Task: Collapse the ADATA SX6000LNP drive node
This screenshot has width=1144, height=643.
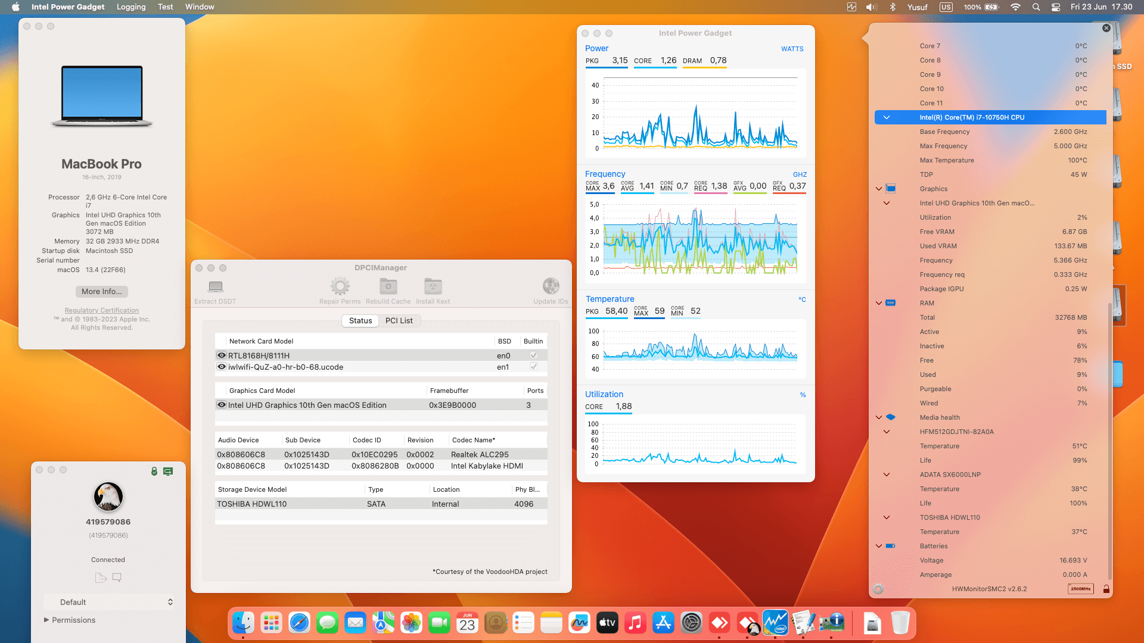Action: pyautogui.click(x=887, y=475)
